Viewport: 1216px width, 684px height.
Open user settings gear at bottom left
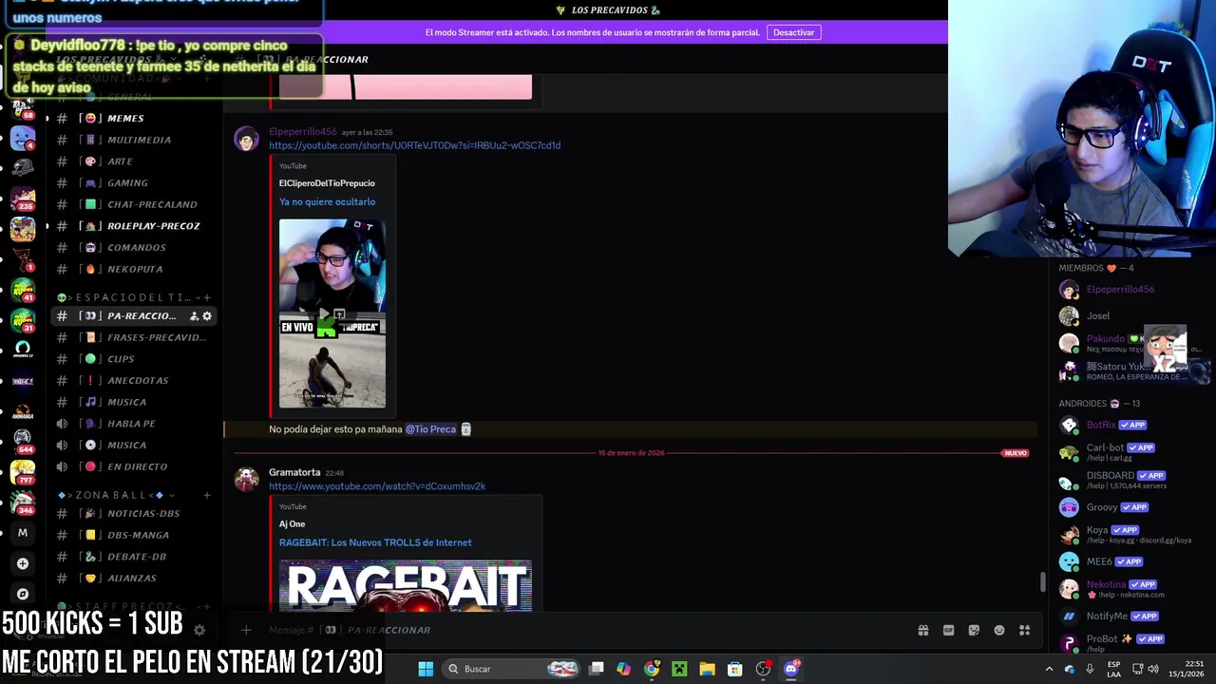click(x=199, y=629)
